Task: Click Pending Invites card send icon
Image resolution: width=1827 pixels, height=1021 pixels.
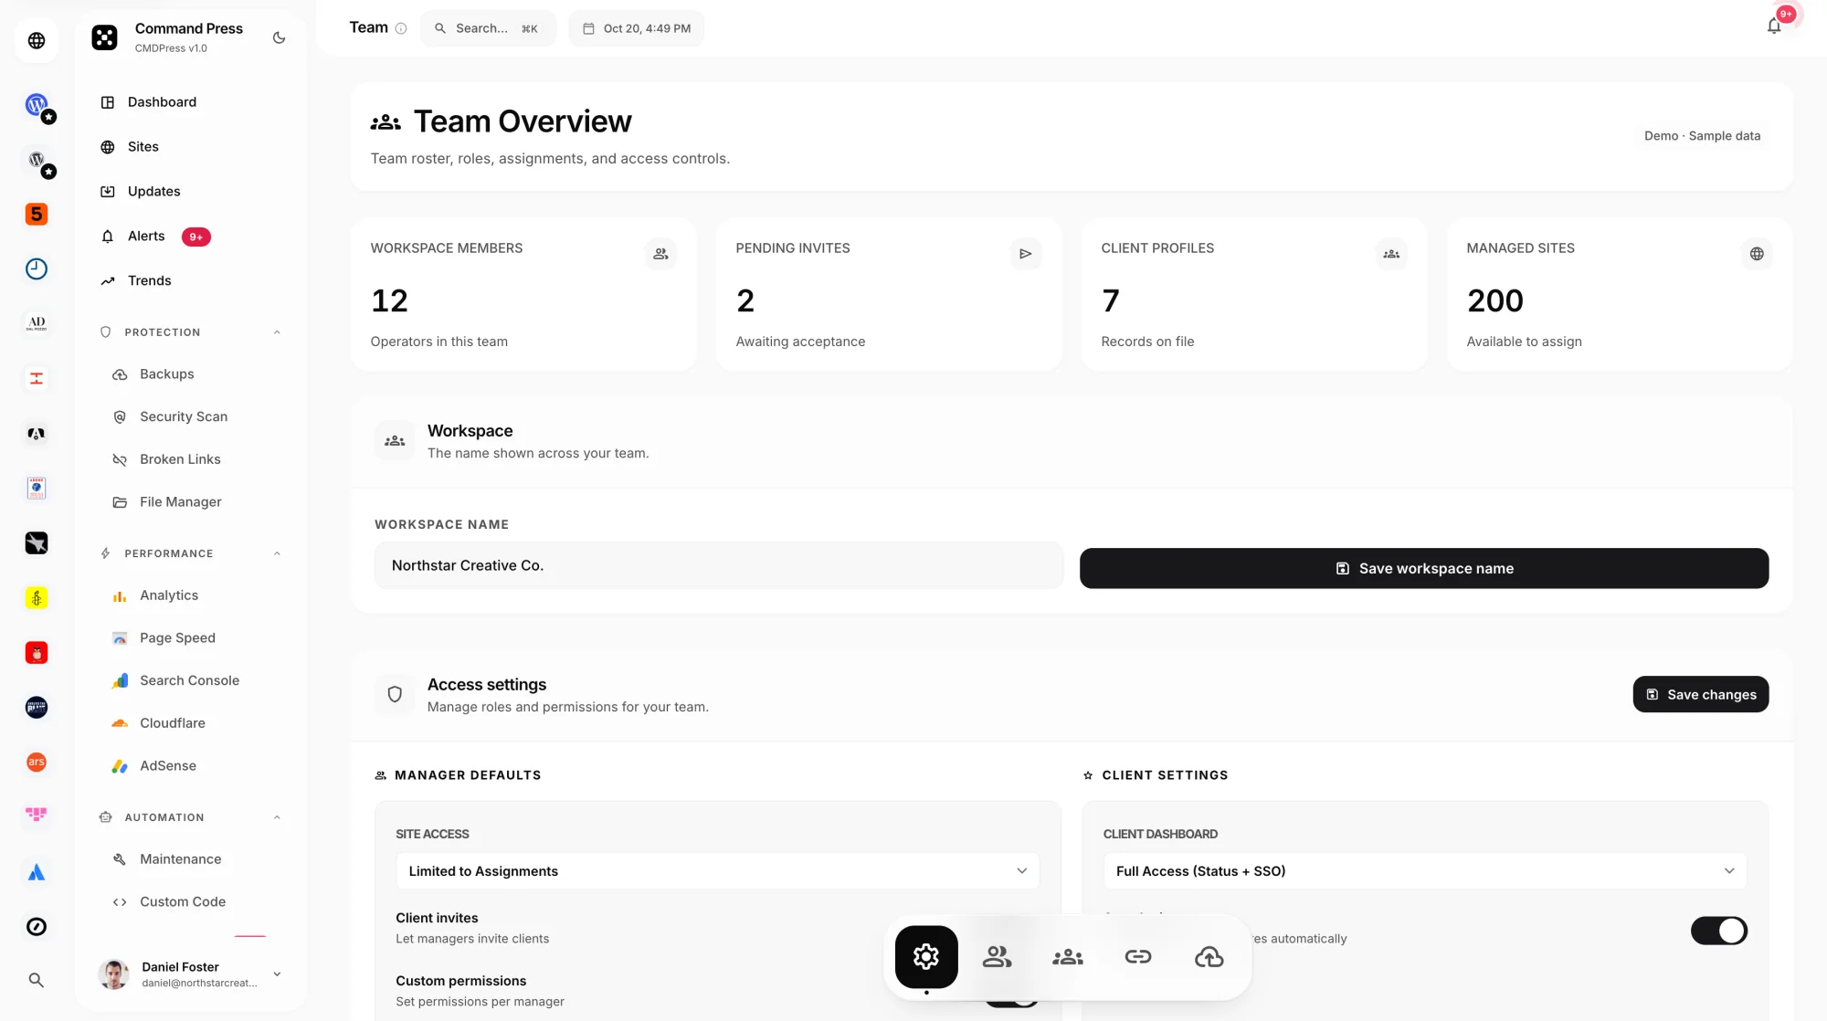Action: (x=1026, y=254)
